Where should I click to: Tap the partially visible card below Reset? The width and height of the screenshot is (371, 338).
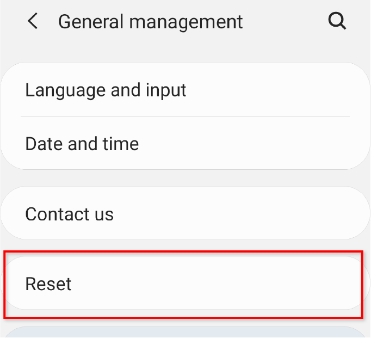(x=185, y=332)
